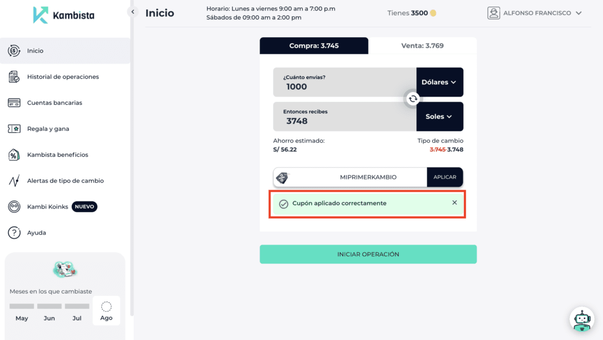Open the Soles currency dropdown
This screenshot has width=603, height=340.
pyautogui.click(x=439, y=117)
